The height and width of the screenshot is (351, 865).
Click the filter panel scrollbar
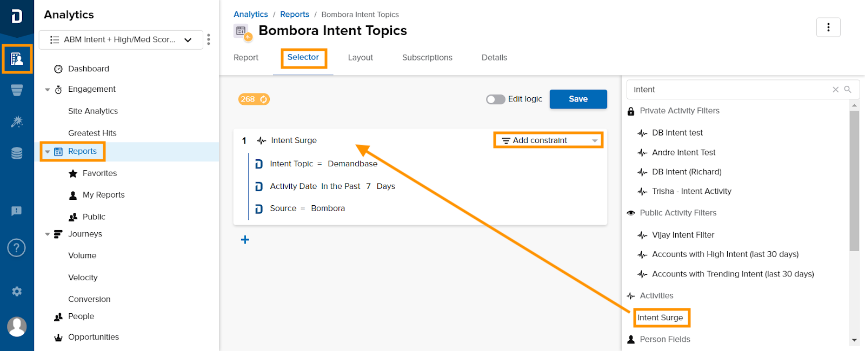[854, 181]
